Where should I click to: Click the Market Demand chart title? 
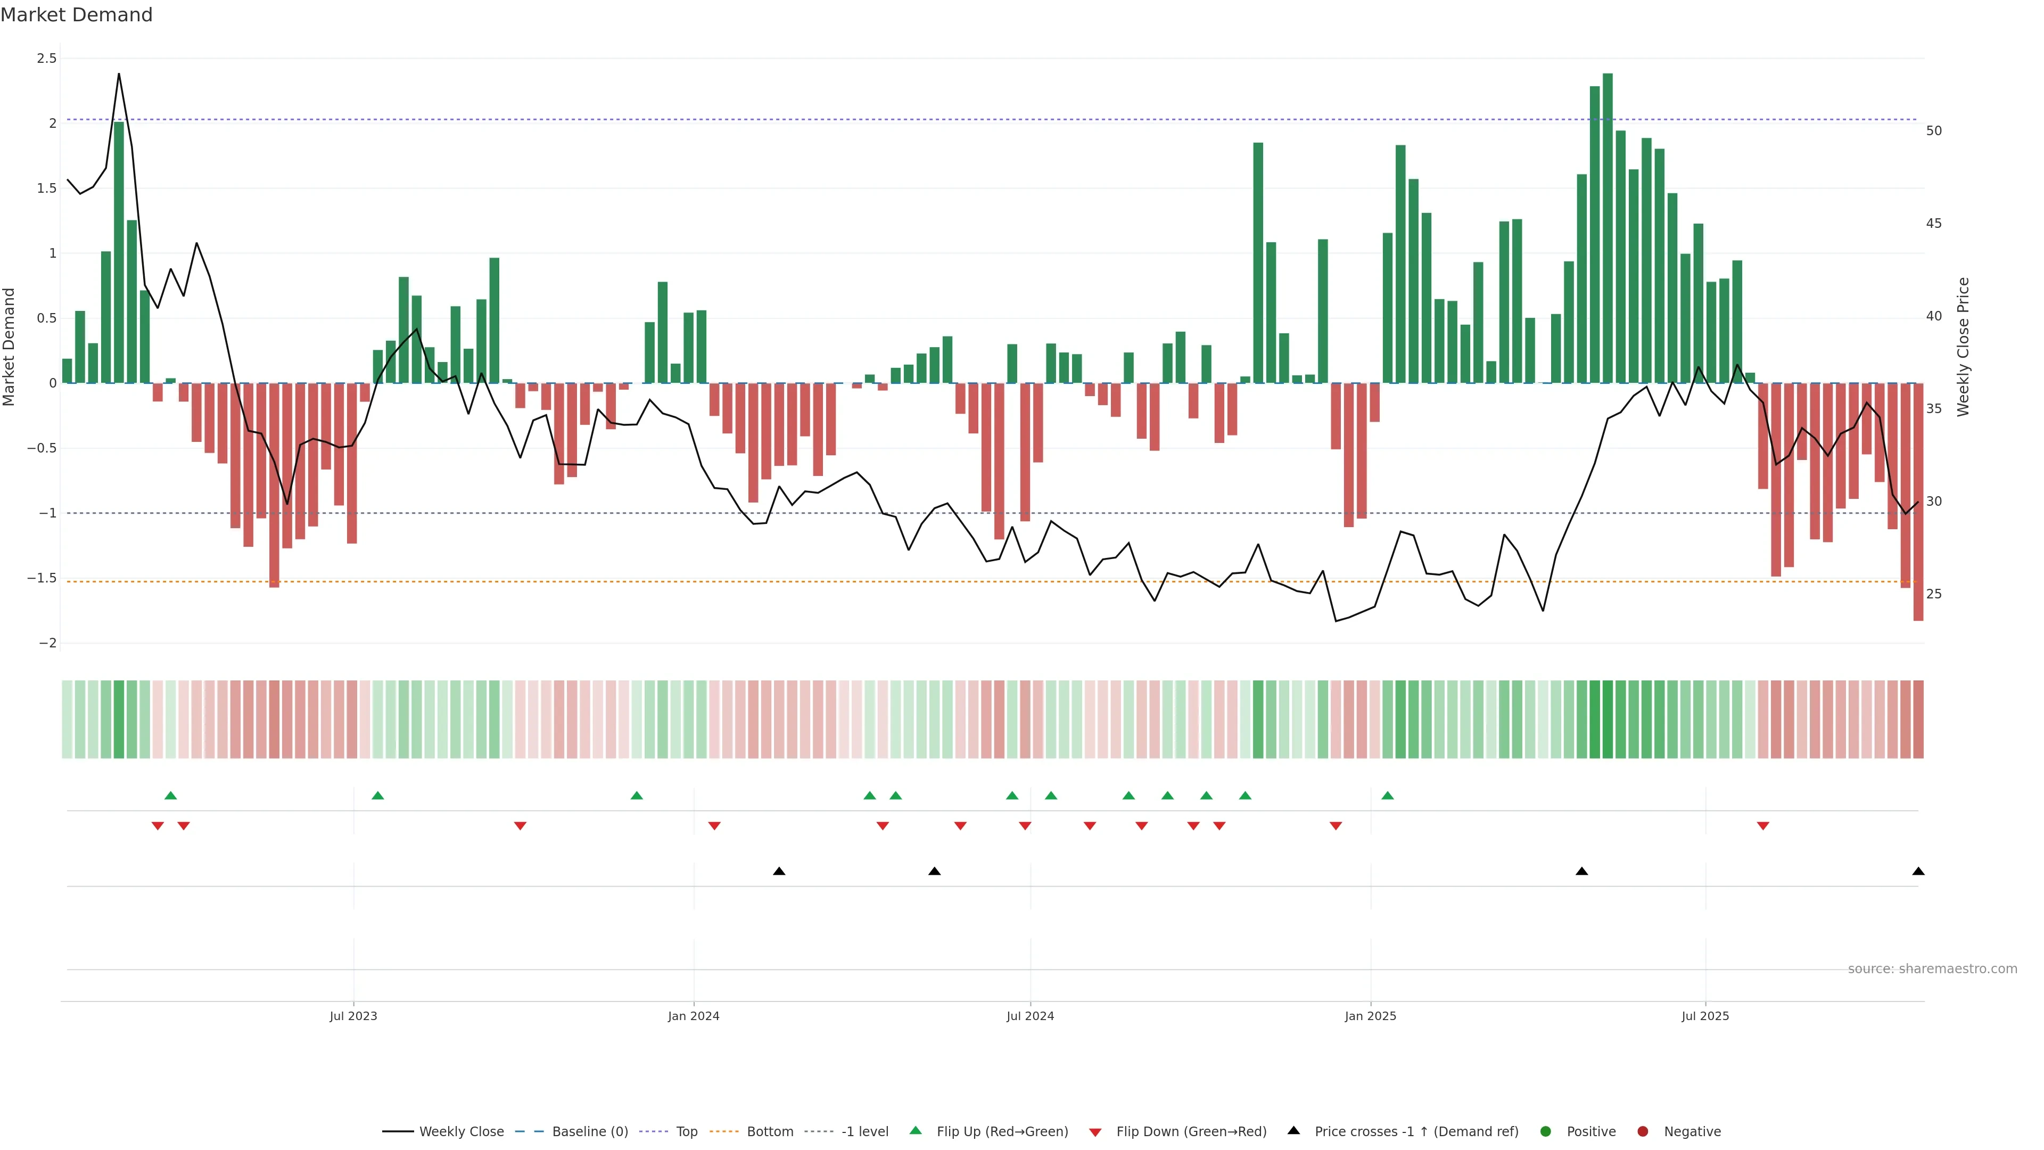pos(76,15)
